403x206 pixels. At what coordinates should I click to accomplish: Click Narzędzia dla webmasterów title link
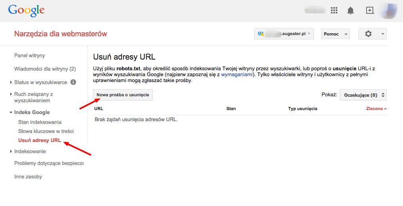pyautogui.click(x=61, y=34)
